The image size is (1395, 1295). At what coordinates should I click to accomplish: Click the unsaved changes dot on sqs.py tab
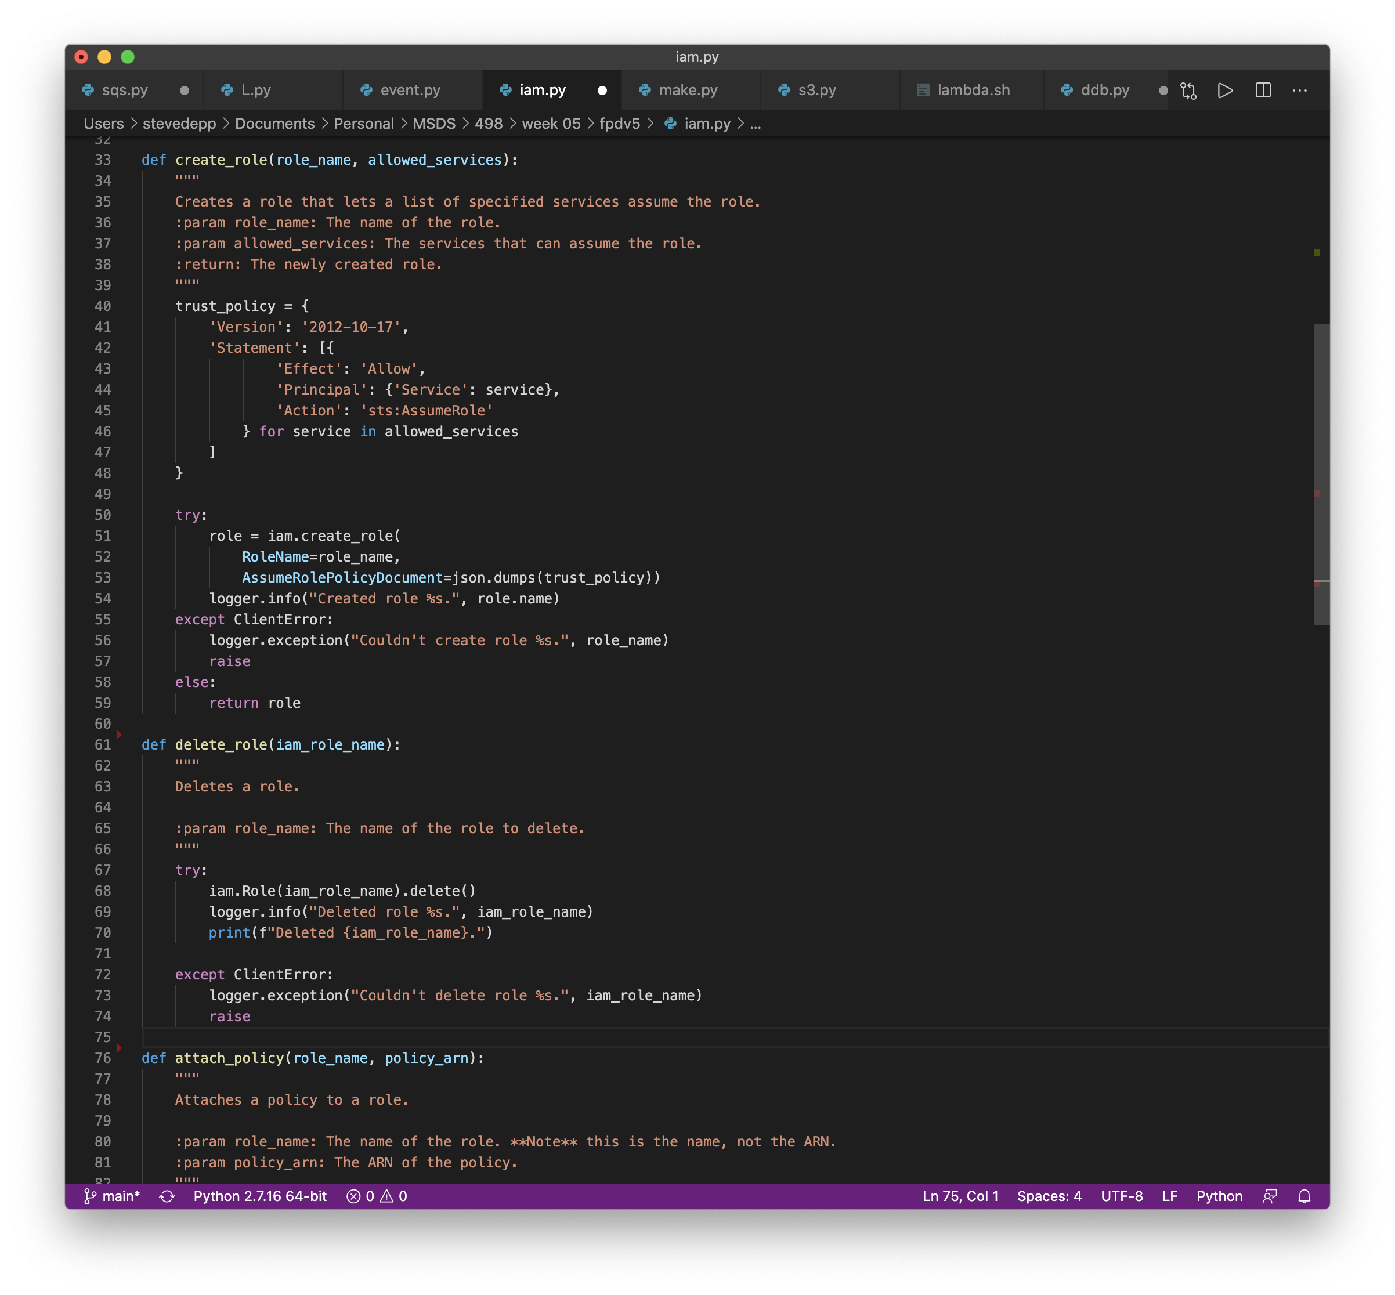tap(185, 90)
